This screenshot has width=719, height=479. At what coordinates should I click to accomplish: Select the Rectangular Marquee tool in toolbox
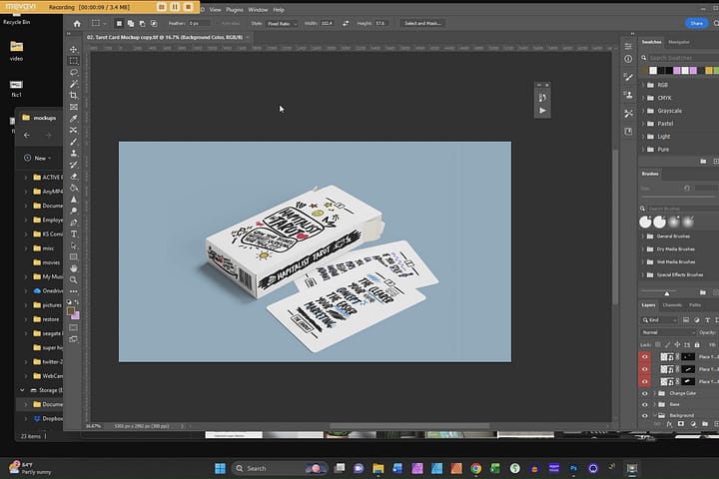[x=73, y=61]
